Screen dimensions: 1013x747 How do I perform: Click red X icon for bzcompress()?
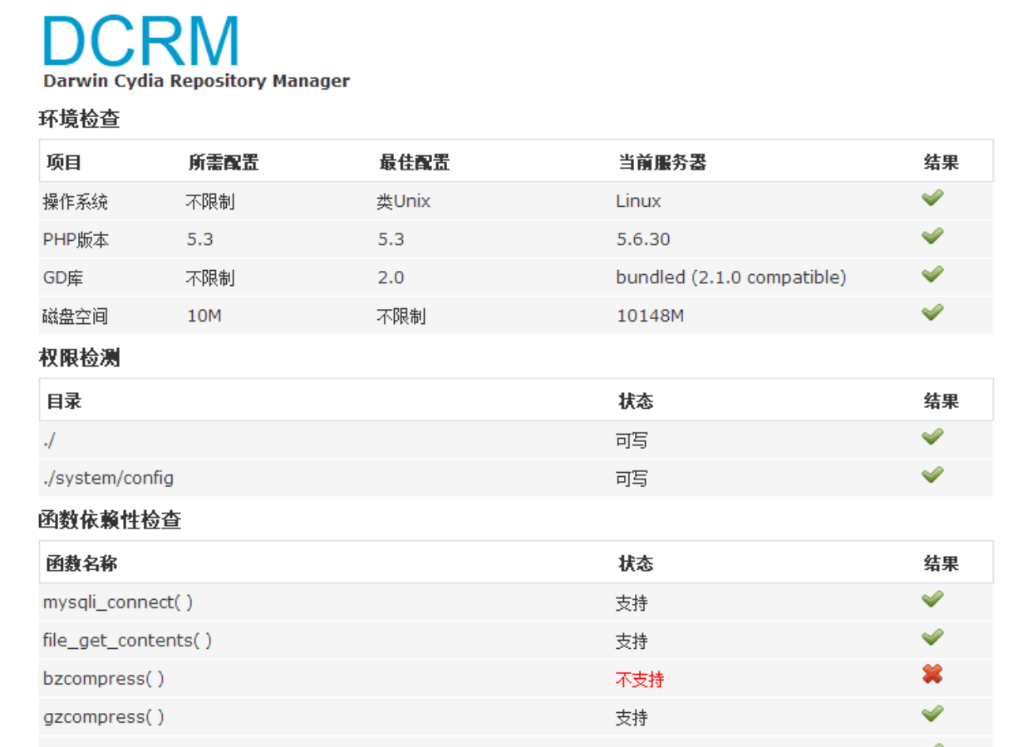point(932,675)
